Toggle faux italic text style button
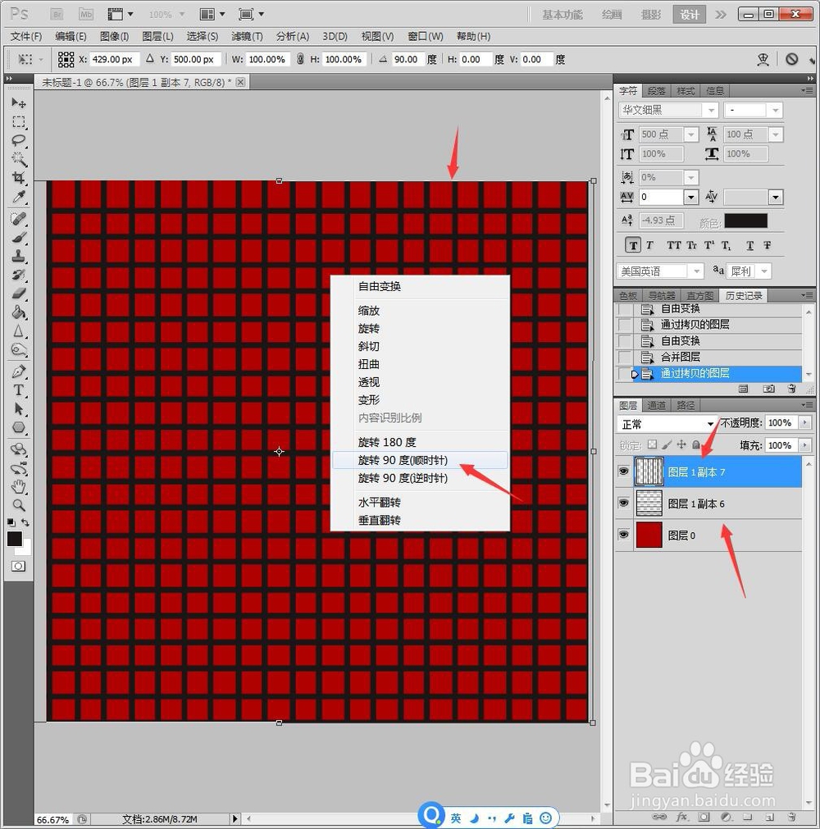This screenshot has width=820, height=829. 649,245
